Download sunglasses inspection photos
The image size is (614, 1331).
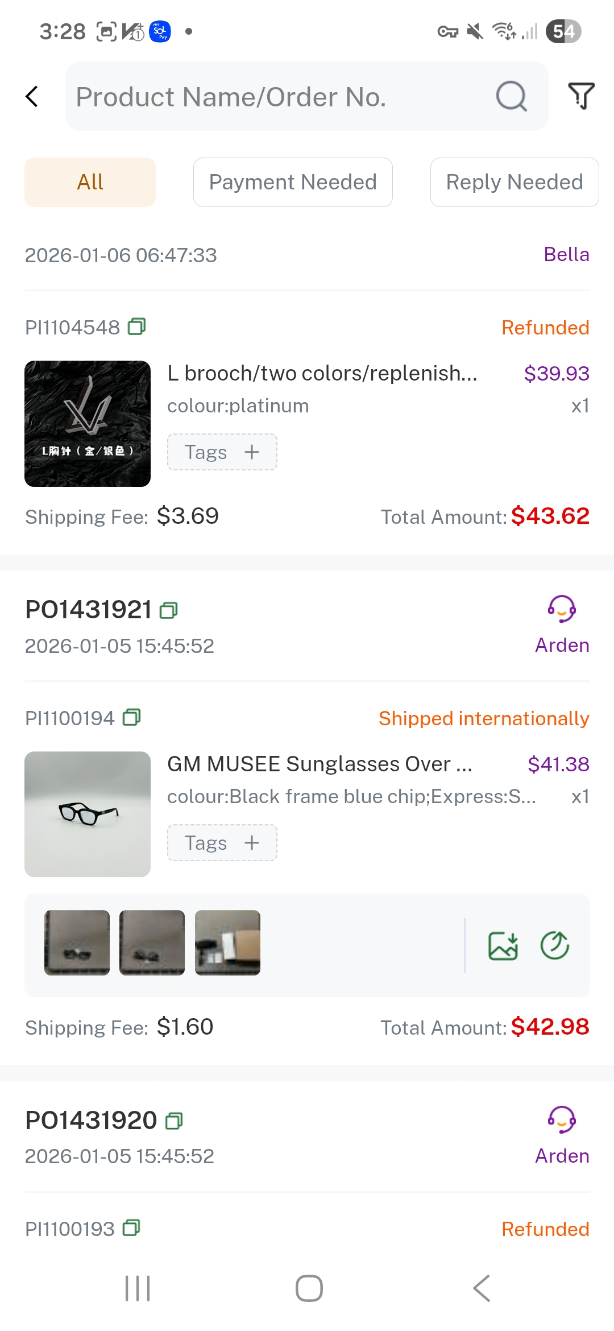coord(503,945)
